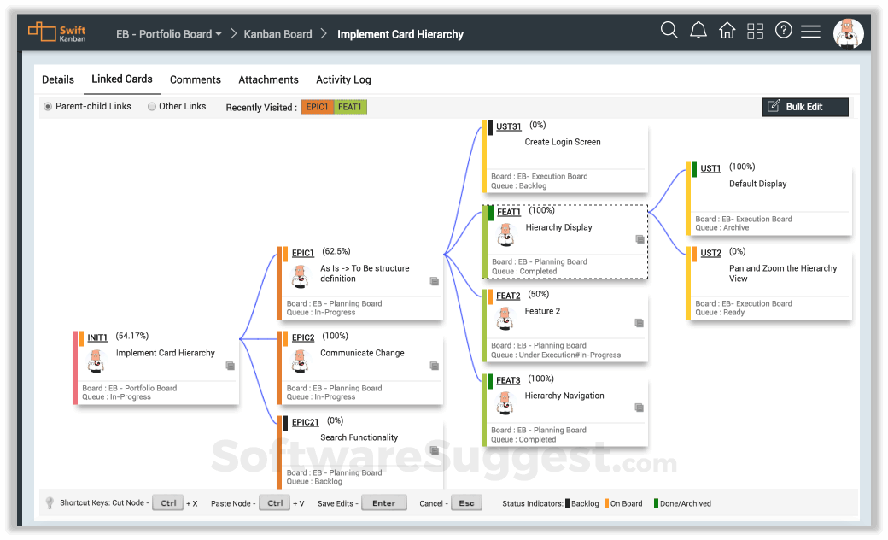Open the hamburger menu icon
888x540 pixels.
(811, 30)
